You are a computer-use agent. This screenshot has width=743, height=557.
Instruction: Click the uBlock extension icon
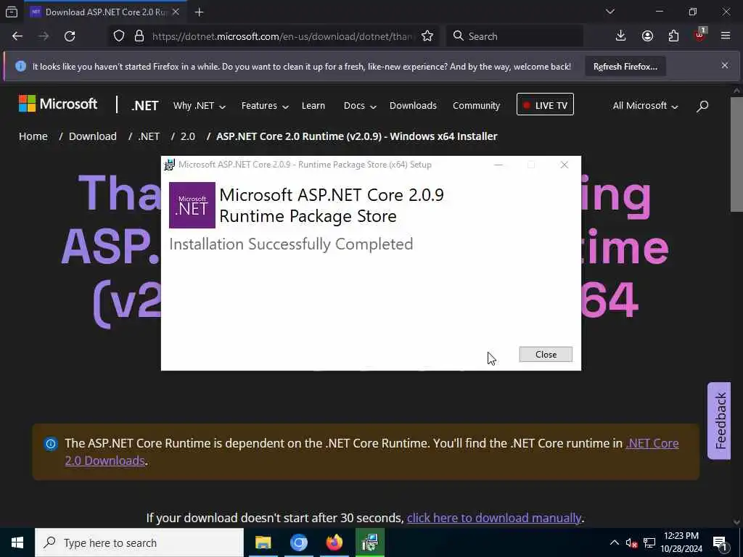700,35
